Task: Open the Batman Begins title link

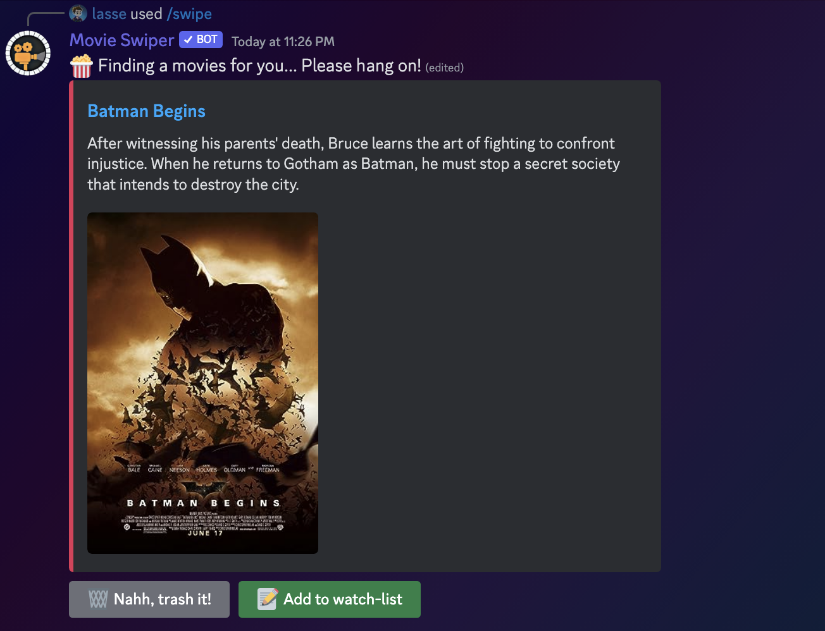Action: click(x=146, y=111)
